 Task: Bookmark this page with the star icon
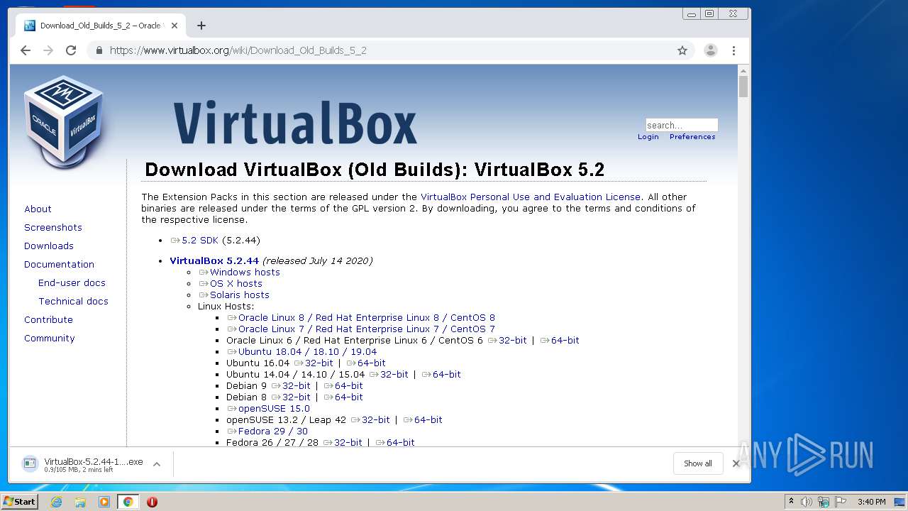coord(682,50)
